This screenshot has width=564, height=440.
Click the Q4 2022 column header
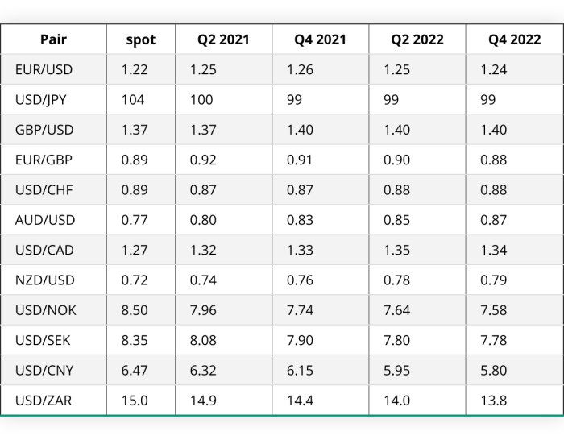pyautogui.click(x=514, y=39)
